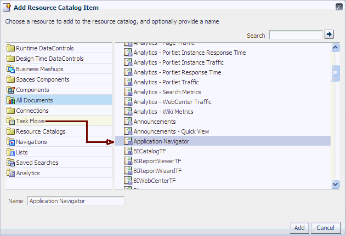This screenshot has width=346, height=236.
Task: Click the BICatalogTF task flow icon
Action: 128,151
